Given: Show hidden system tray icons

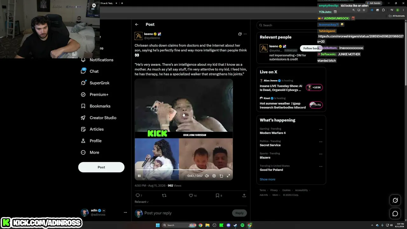Looking at the screenshot, I should pyautogui.click(x=372, y=225).
